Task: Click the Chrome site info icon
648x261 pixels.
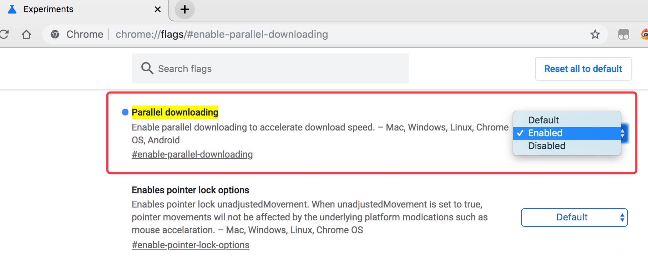Action: [x=55, y=34]
